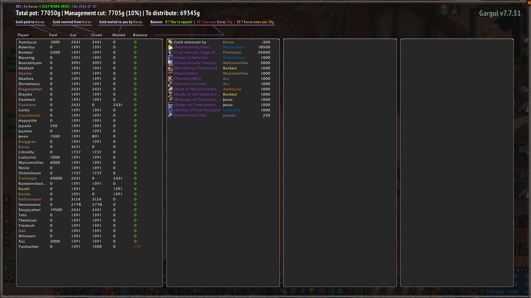Click the Crul'shorukh, Edge of Chaos item icon

170,52
